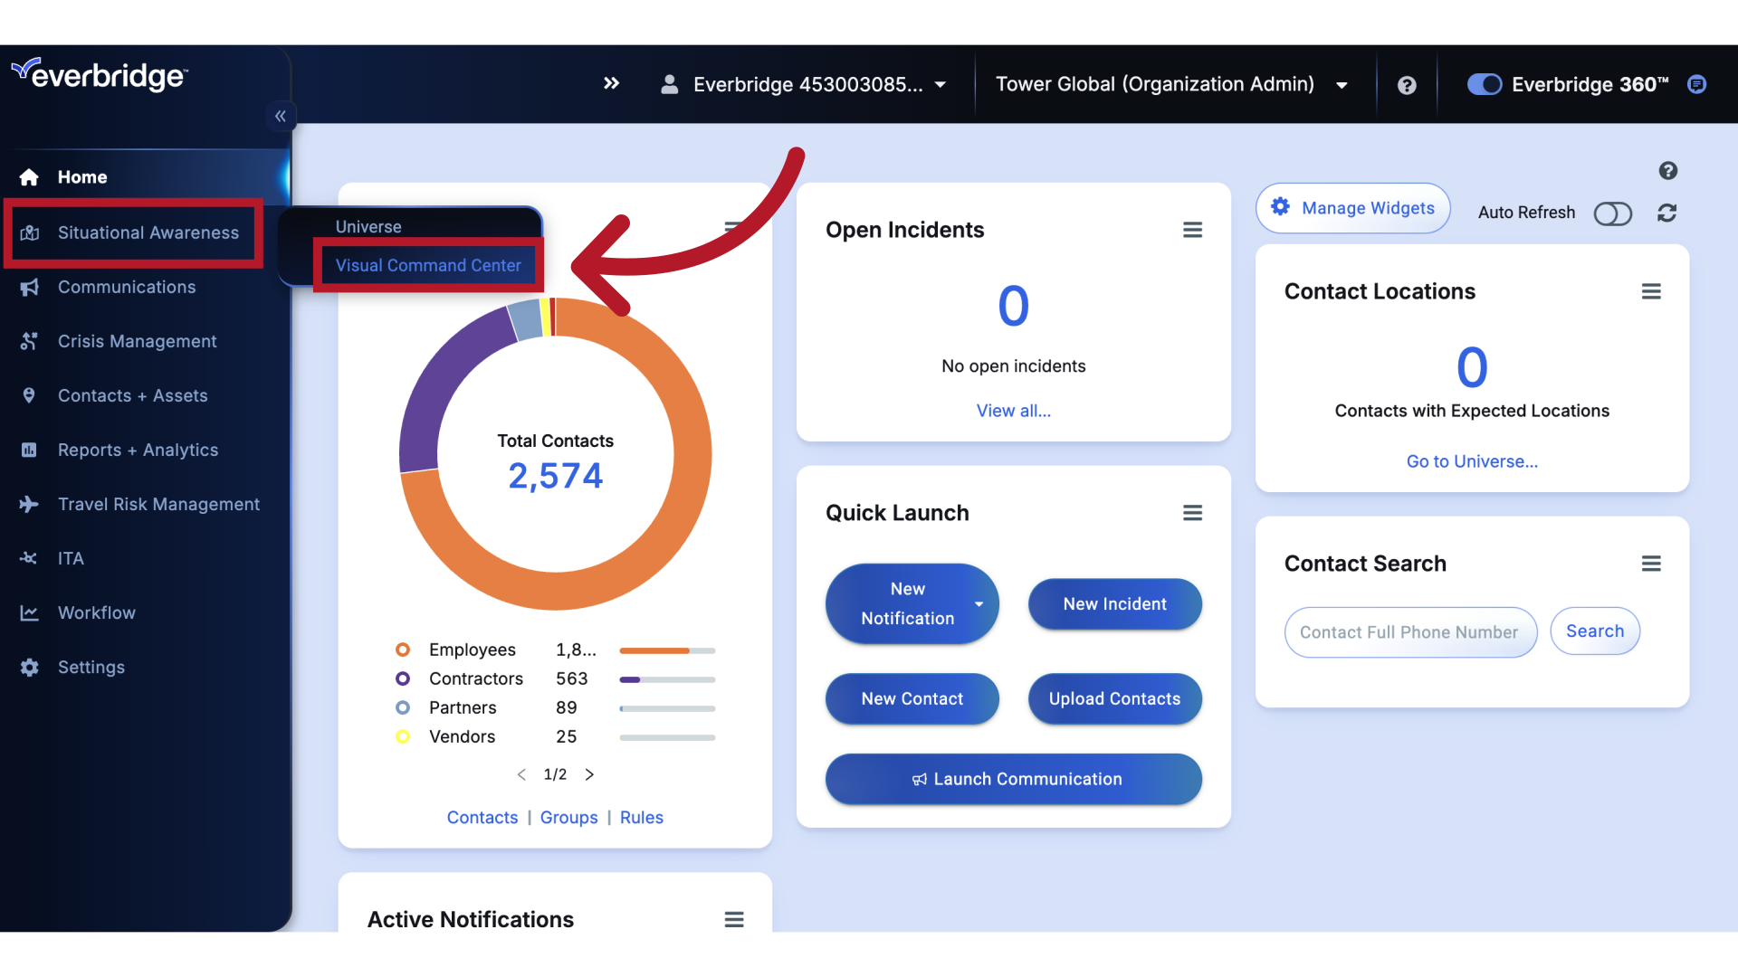Select Visual Command Center menu item

pyautogui.click(x=427, y=265)
